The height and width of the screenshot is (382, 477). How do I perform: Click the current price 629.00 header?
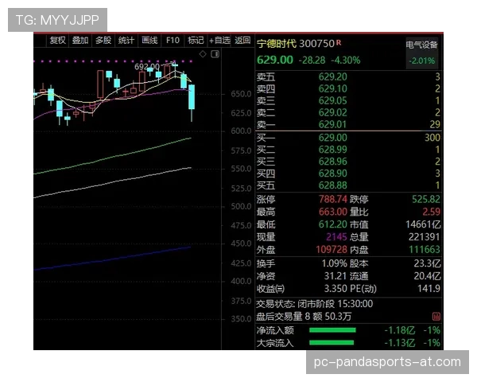coord(275,60)
